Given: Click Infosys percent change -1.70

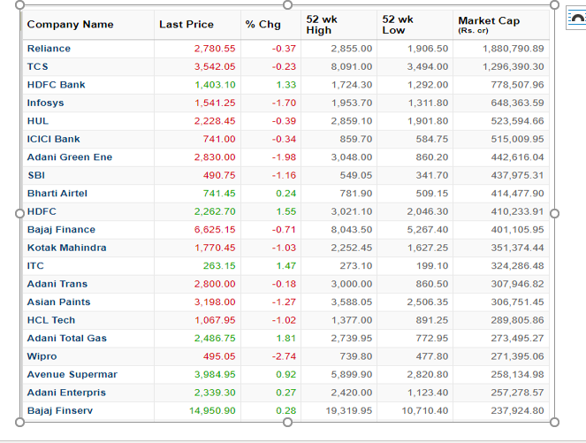Looking at the screenshot, I should pos(284,103).
